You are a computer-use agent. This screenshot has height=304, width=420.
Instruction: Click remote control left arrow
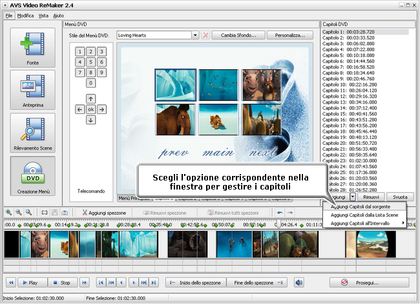[80, 109]
